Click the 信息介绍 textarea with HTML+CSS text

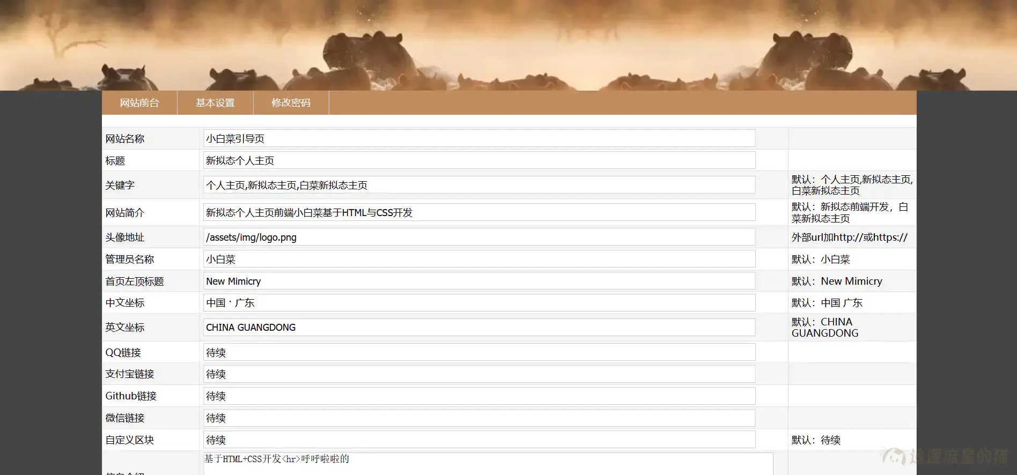(x=488, y=464)
